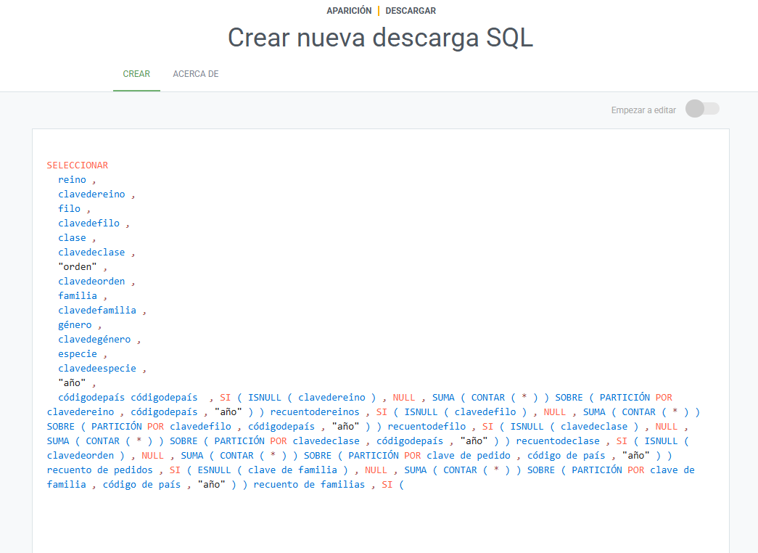Place cursor on the filo column line

(x=69, y=209)
